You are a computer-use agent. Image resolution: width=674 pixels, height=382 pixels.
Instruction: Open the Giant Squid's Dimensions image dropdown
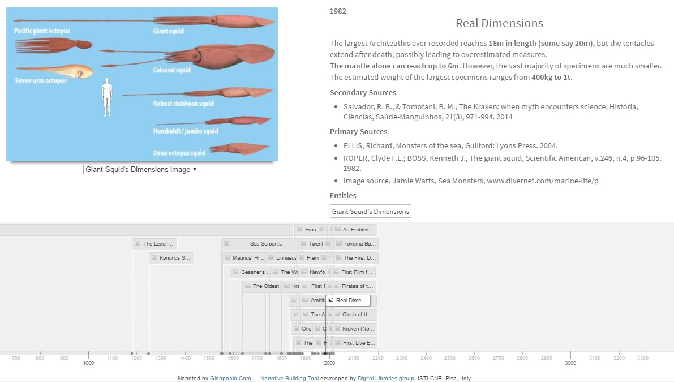(x=141, y=169)
